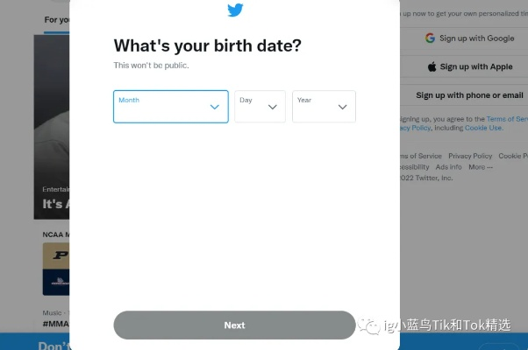This screenshot has height=350, width=528.
Task: Click the Month chevron arrow
Action: point(215,107)
